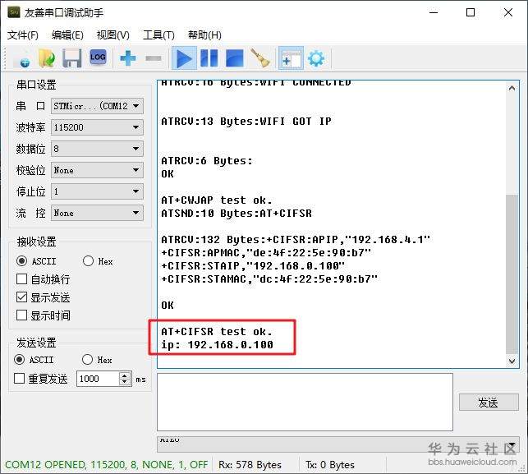This screenshot has height=474, width=528.
Task: Open the 帮助(H) menu
Action: coord(204,35)
